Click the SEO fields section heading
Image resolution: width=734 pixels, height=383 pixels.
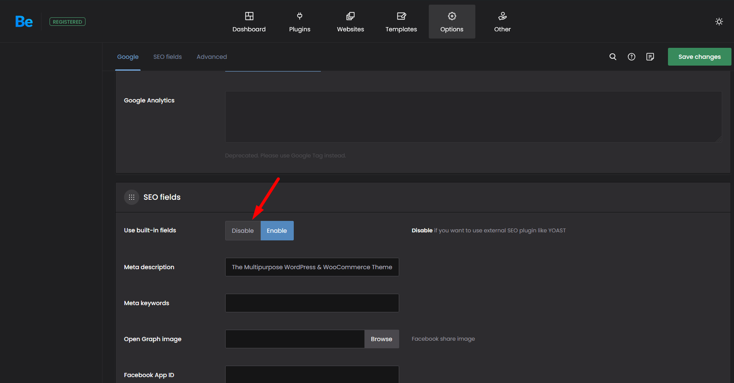pos(162,197)
